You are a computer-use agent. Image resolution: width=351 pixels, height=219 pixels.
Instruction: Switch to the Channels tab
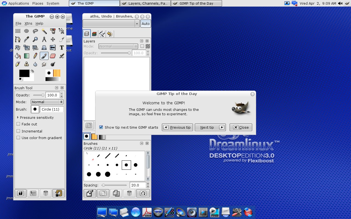coord(94,34)
